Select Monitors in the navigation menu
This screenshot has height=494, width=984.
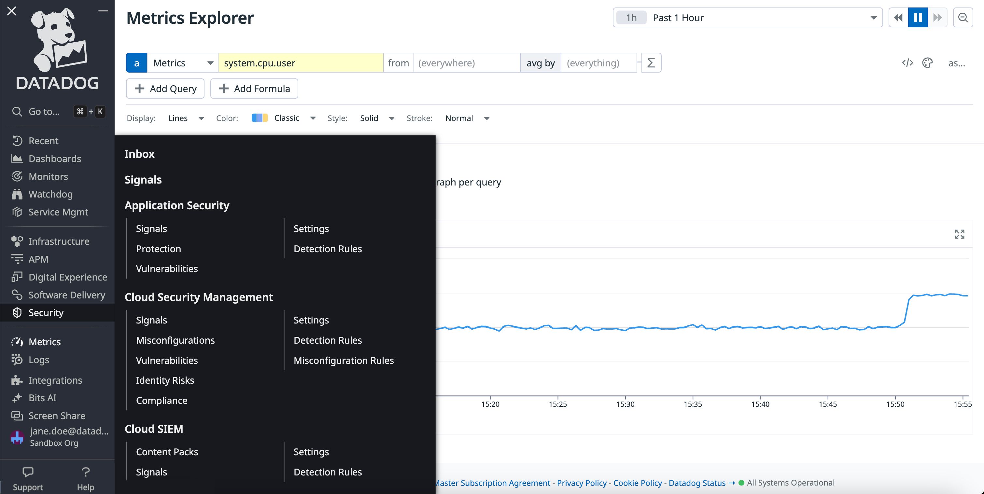[48, 176]
